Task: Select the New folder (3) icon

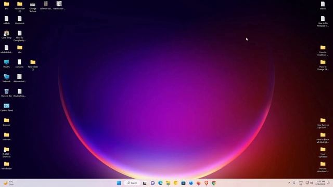Action: (33, 64)
